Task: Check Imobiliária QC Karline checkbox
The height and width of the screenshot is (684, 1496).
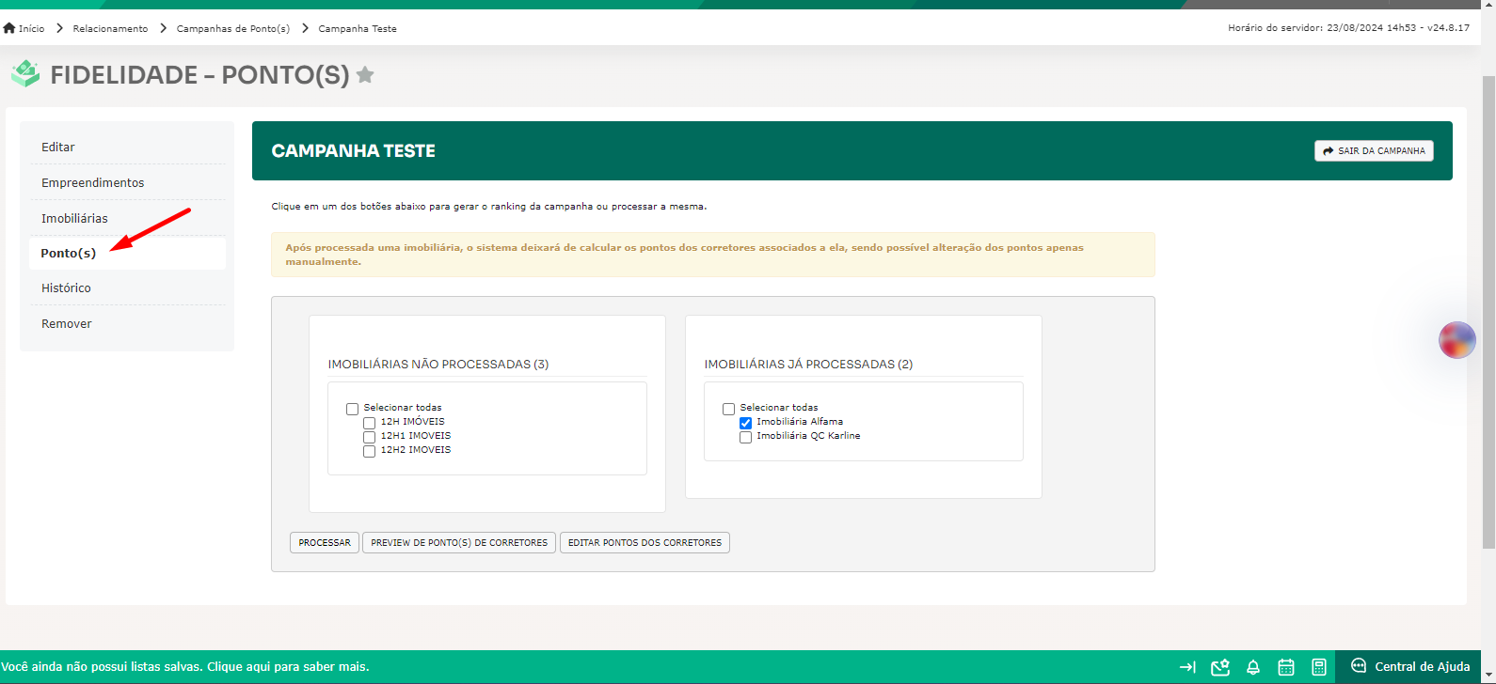Action: point(746,437)
